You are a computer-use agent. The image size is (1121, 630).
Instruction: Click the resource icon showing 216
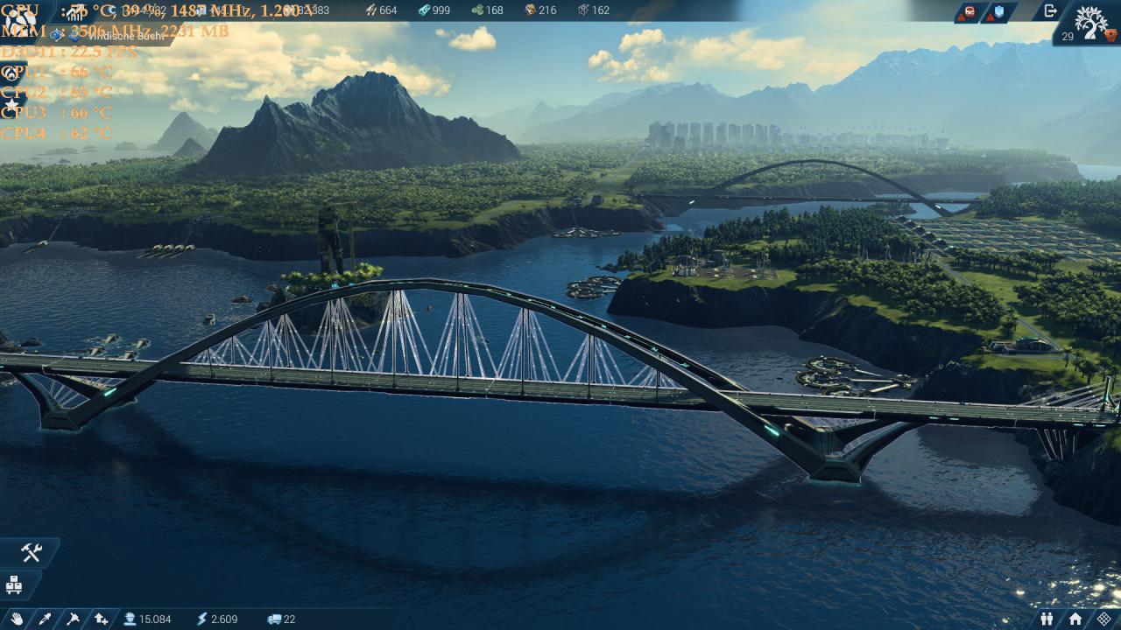click(530, 10)
